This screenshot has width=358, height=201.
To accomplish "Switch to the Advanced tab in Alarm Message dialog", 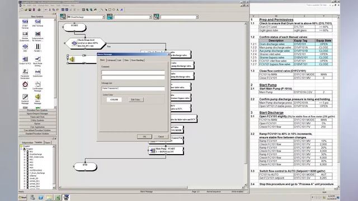I will [111, 60].
